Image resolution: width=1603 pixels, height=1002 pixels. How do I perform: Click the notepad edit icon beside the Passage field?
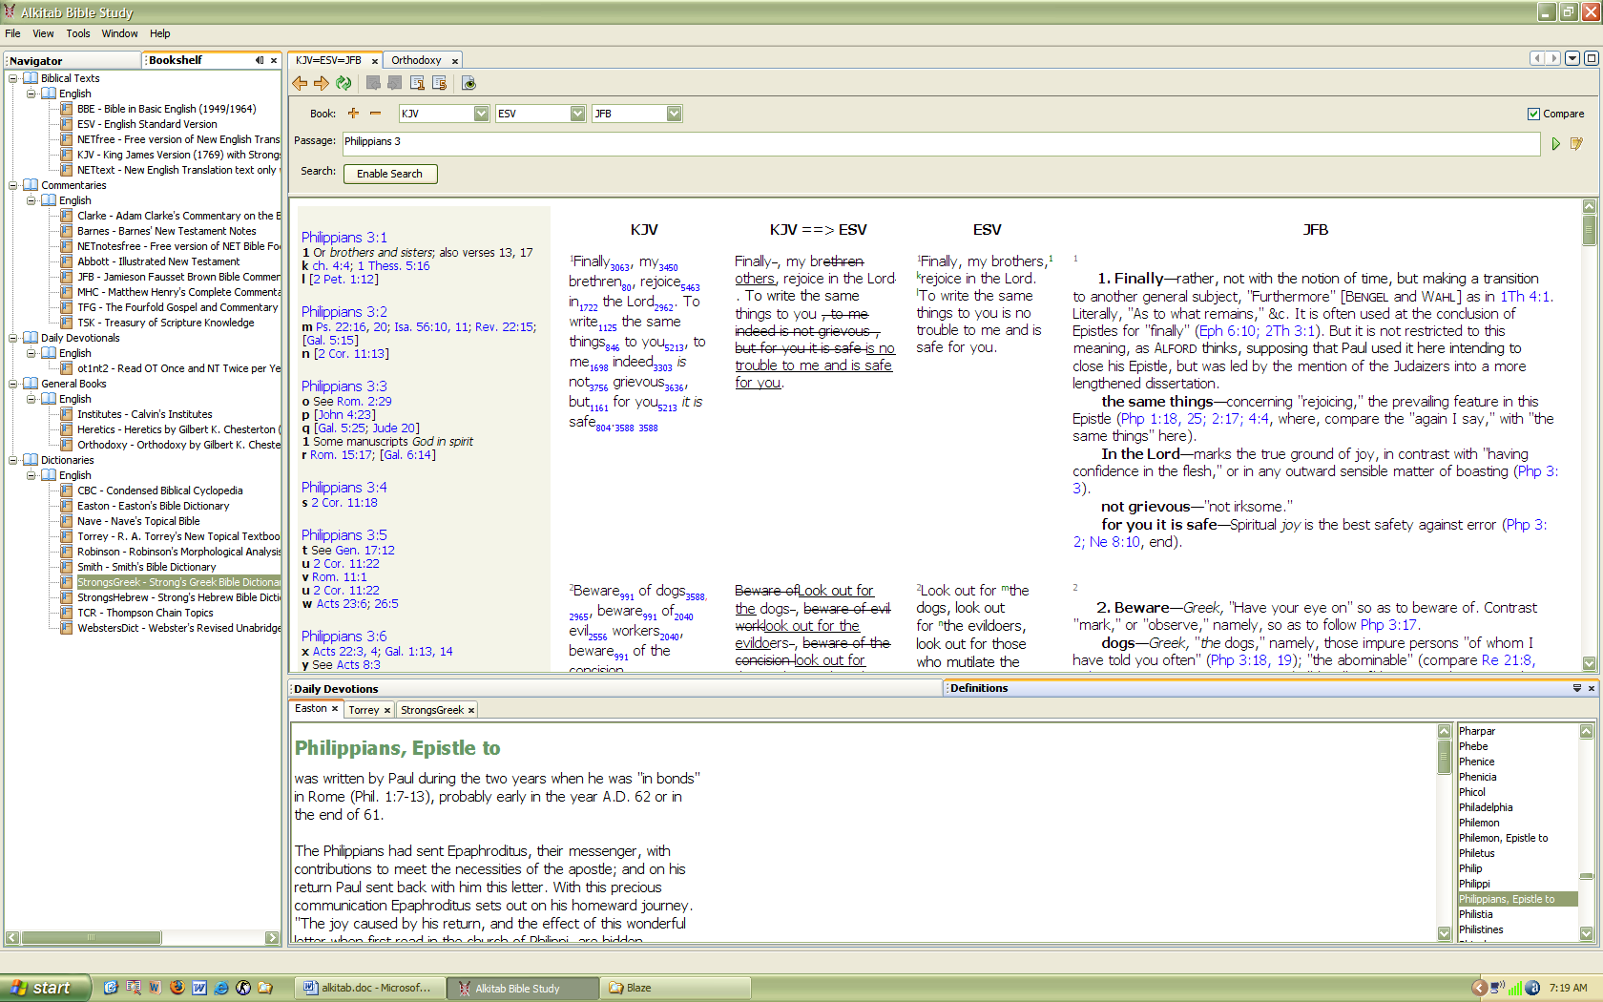1576,144
